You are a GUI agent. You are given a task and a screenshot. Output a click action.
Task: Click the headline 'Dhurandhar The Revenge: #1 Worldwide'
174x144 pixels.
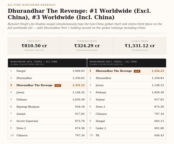(70, 11)
